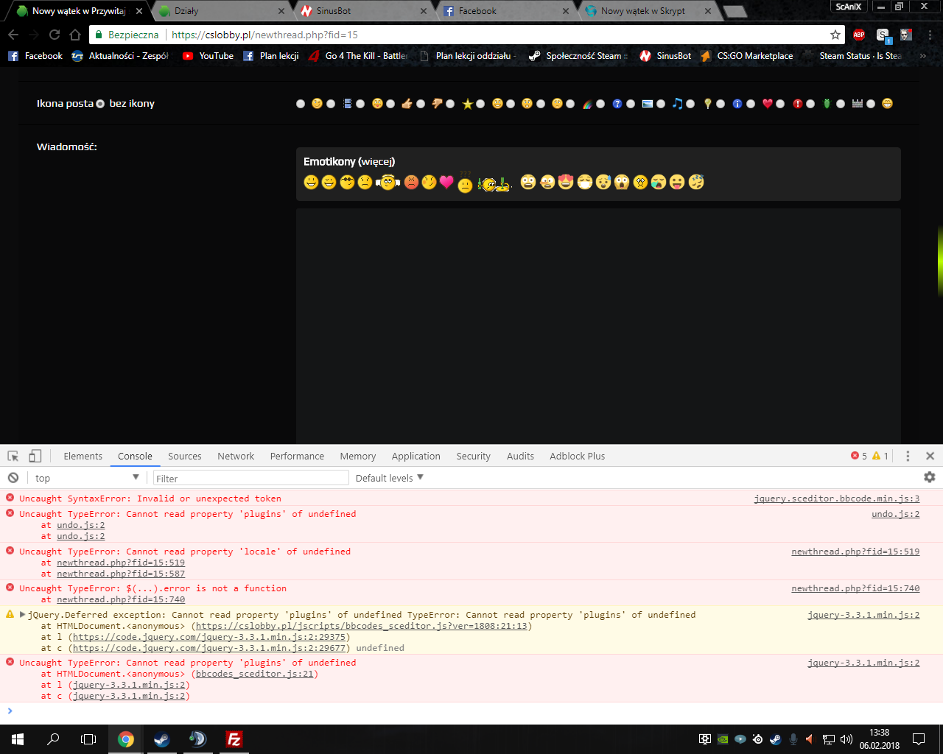Switch to the Network tab in DevTools
The width and height of the screenshot is (943, 754).
[x=236, y=456]
